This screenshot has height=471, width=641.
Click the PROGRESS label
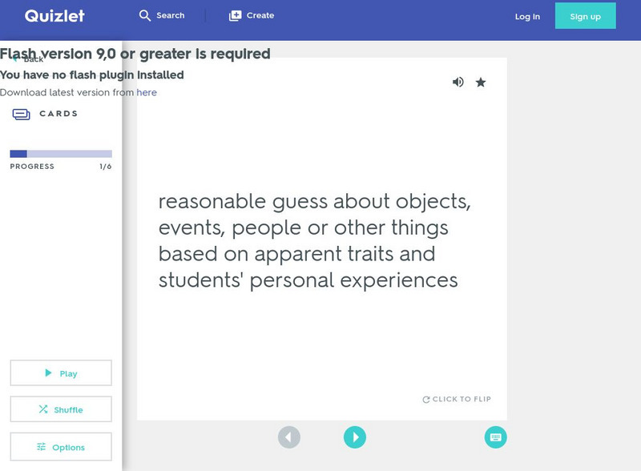(32, 167)
